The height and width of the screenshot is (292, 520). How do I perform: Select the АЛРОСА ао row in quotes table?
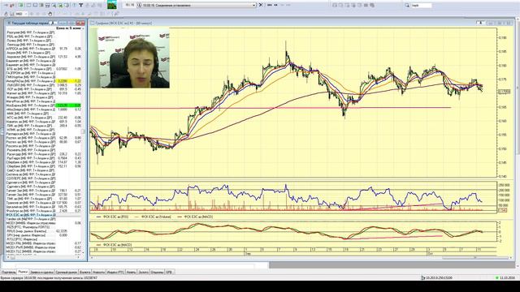(x=44, y=49)
